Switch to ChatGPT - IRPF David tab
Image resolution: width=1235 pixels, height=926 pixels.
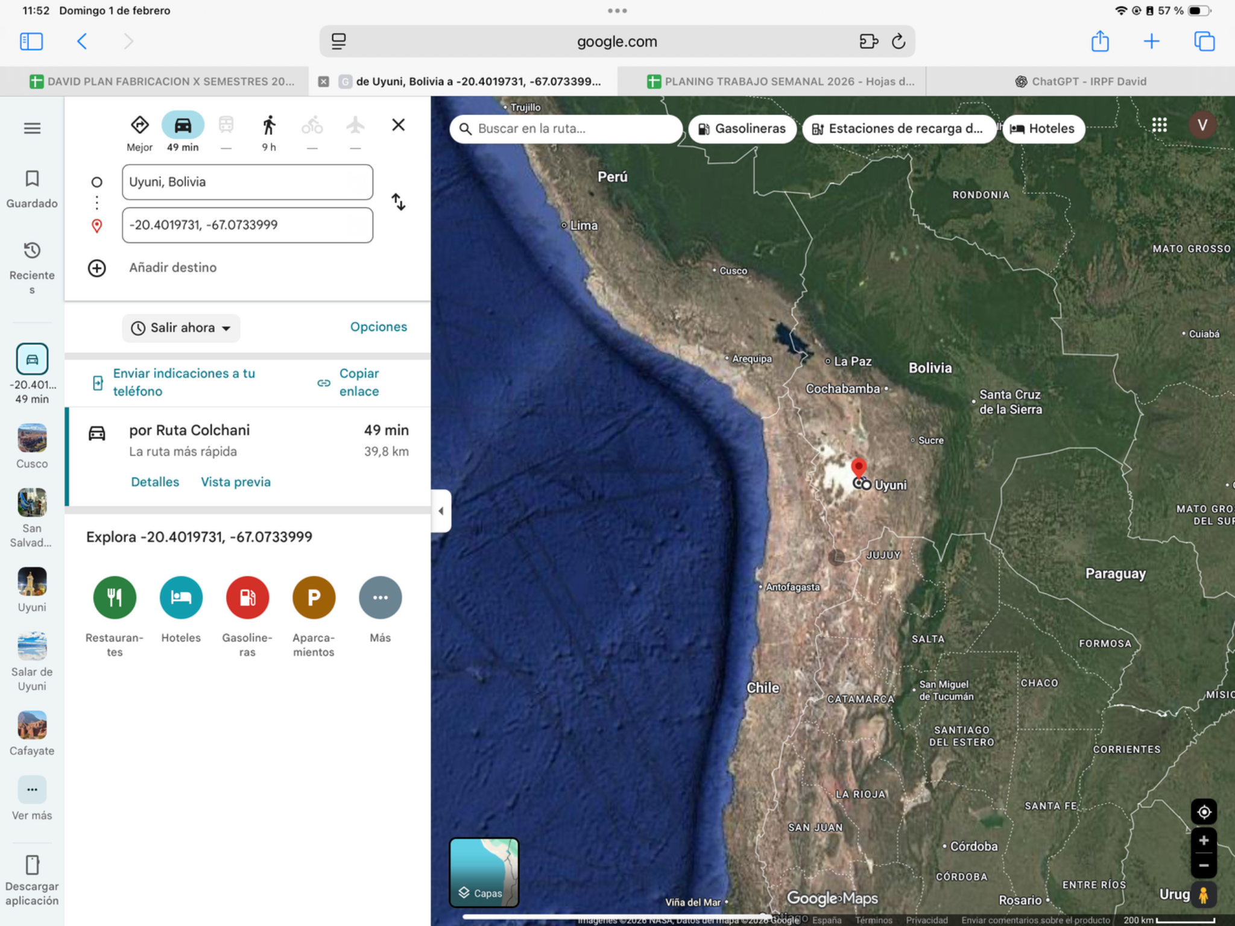point(1081,81)
